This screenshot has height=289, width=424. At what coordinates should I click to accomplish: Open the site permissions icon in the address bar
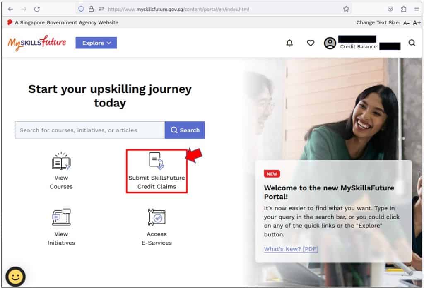101,9
